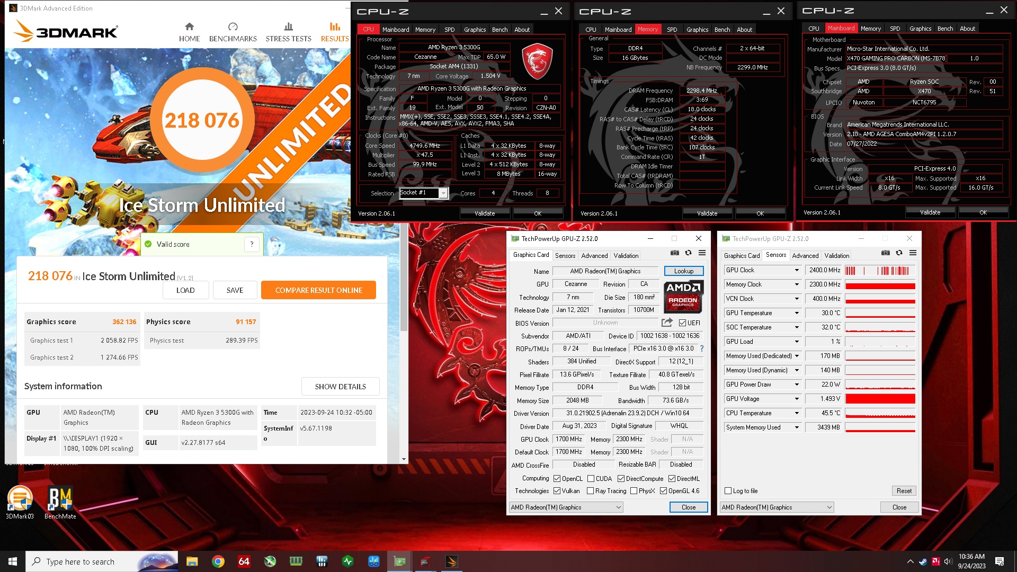Click the BIOS export share icon in GPU-Z

[667, 323]
